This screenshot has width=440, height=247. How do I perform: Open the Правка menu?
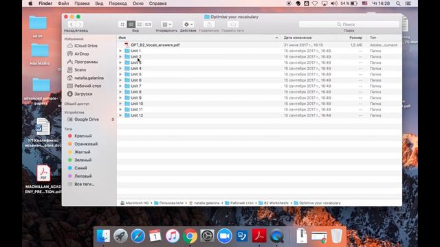[82, 3]
